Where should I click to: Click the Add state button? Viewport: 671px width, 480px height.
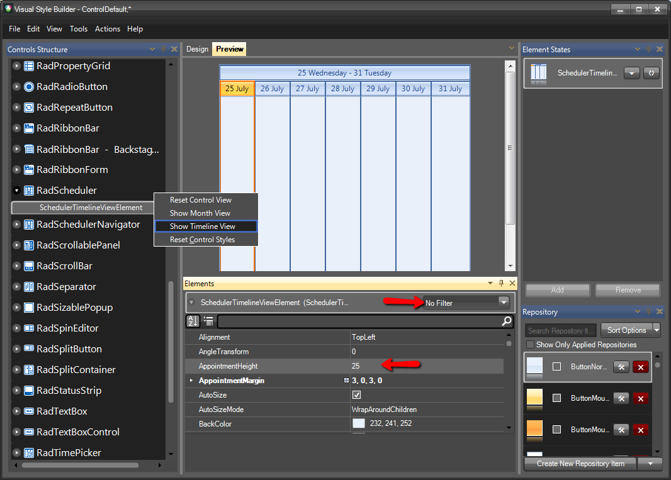(x=557, y=290)
